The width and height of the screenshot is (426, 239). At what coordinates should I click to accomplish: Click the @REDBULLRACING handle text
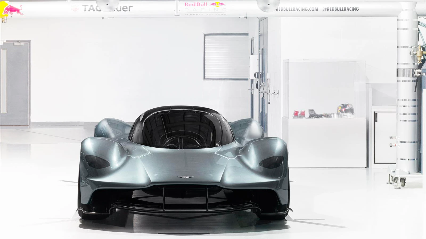[341, 9]
